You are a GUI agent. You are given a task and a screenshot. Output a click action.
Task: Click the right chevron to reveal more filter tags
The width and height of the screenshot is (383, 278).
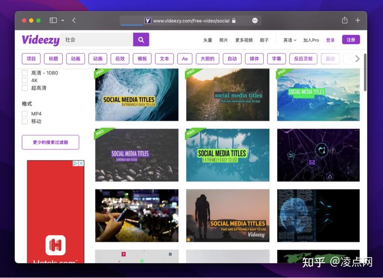357,58
